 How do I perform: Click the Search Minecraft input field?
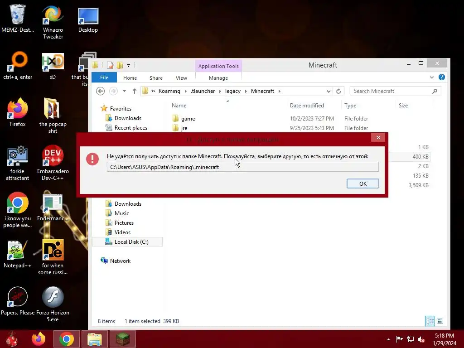(x=395, y=91)
